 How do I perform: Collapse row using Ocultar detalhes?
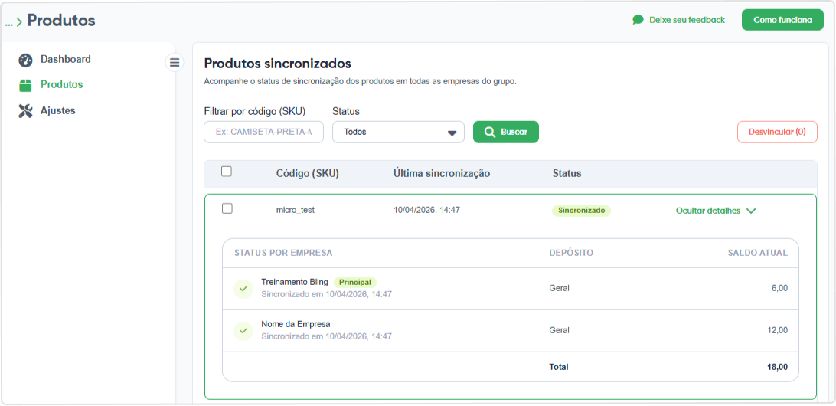(716, 211)
